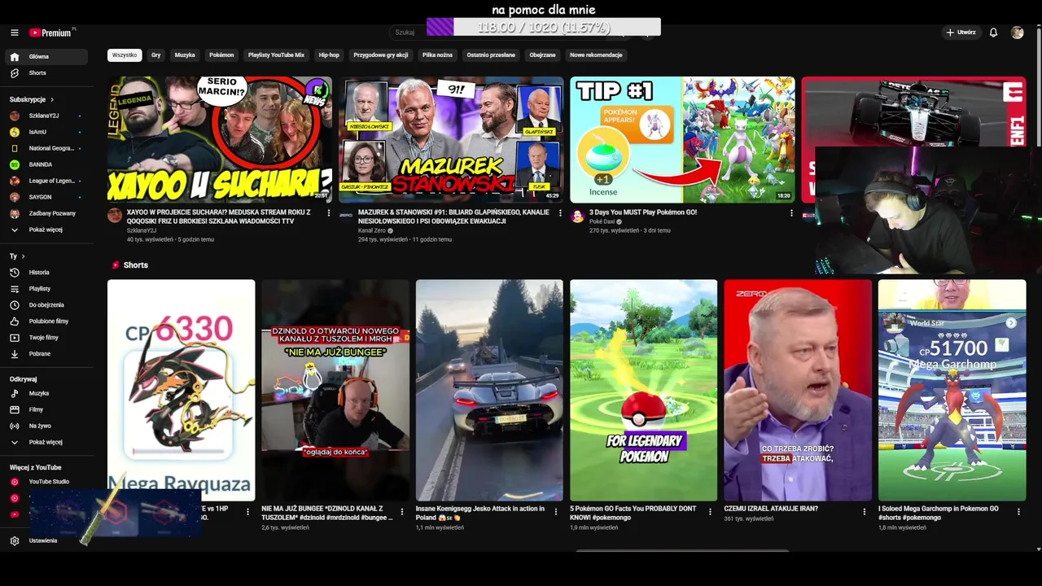Explore Muzyka in the Odkrywaj section
Screen dimensions: 1042x586
pyautogui.click(x=46, y=393)
